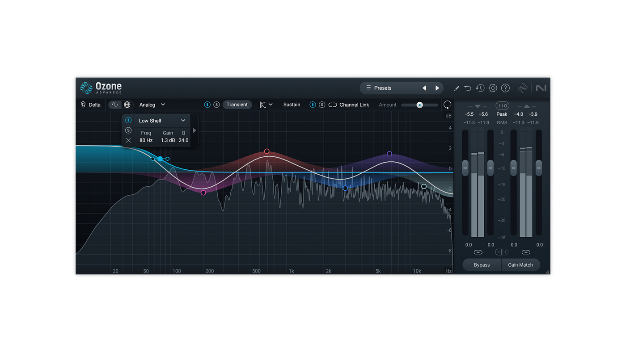626x352 pixels.
Task: Select the Transient tab
Action: tap(237, 105)
